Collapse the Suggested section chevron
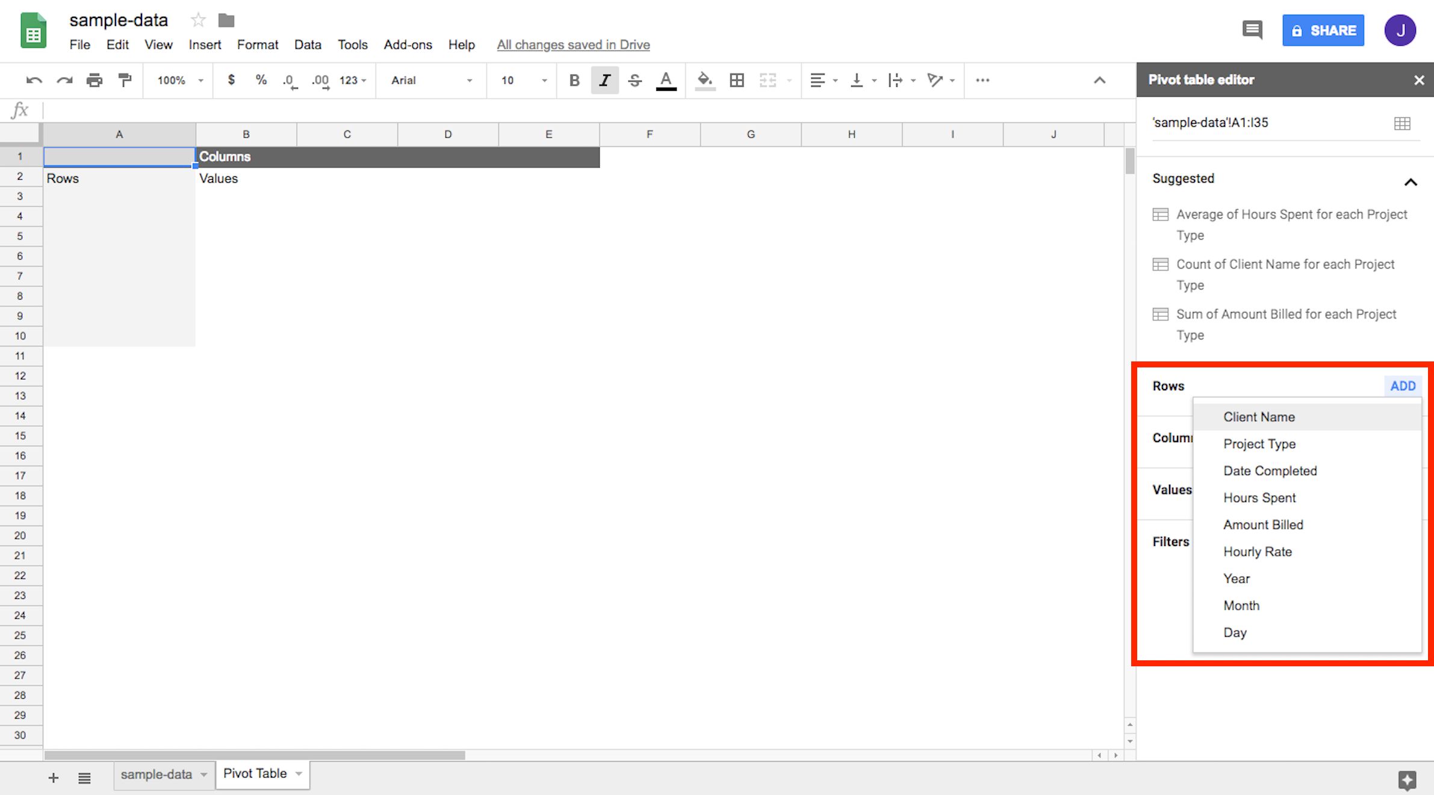 pyautogui.click(x=1411, y=182)
